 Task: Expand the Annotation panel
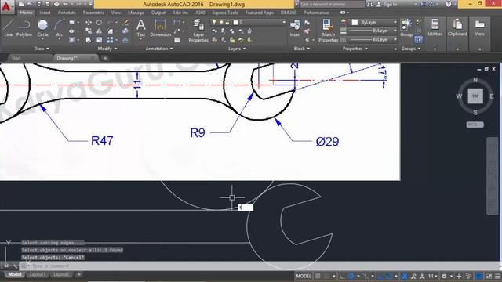[x=159, y=49]
